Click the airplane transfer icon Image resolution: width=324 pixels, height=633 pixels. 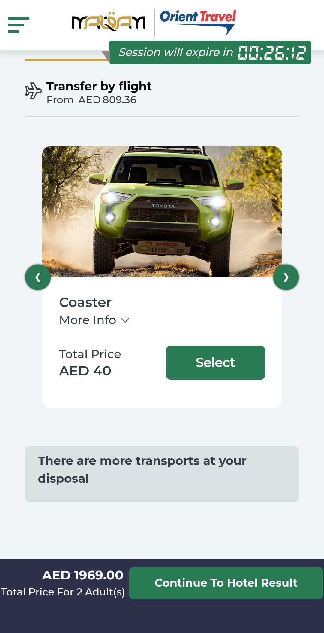coord(33,90)
